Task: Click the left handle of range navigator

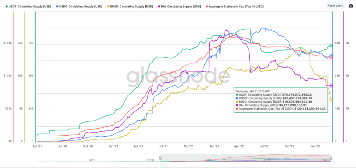Action: pos(160,158)
